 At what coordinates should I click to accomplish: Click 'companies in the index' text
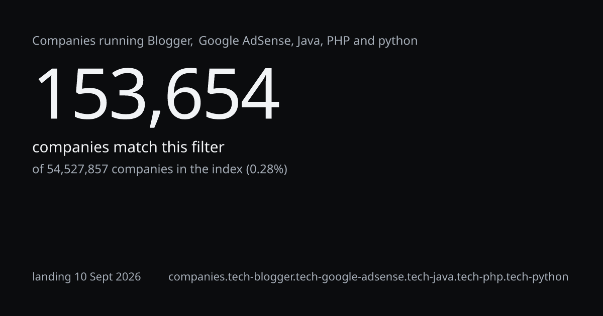click(177, 169)
